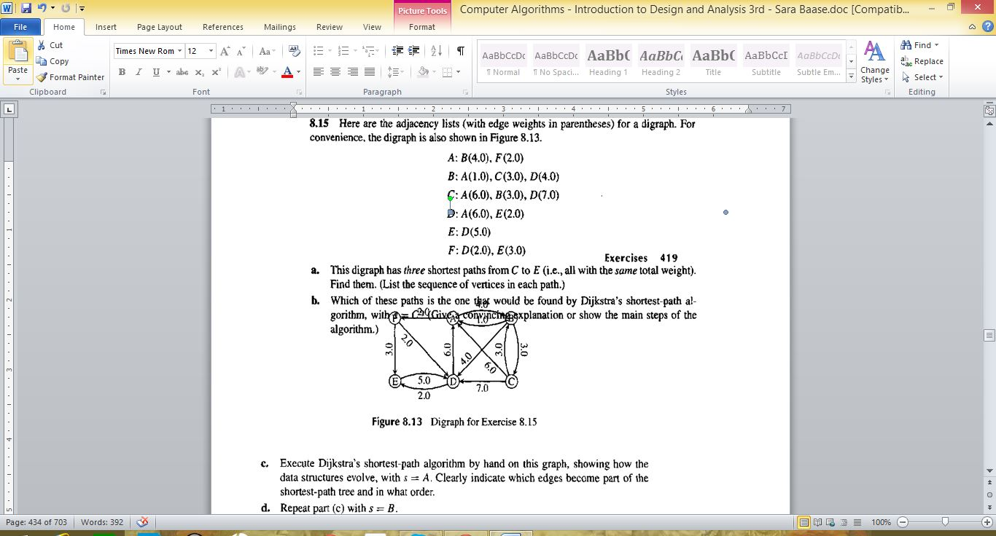Apply the Subtitle style
This screenshot has width=996, height=536.
pyautogui.click(x=766, y=62)
